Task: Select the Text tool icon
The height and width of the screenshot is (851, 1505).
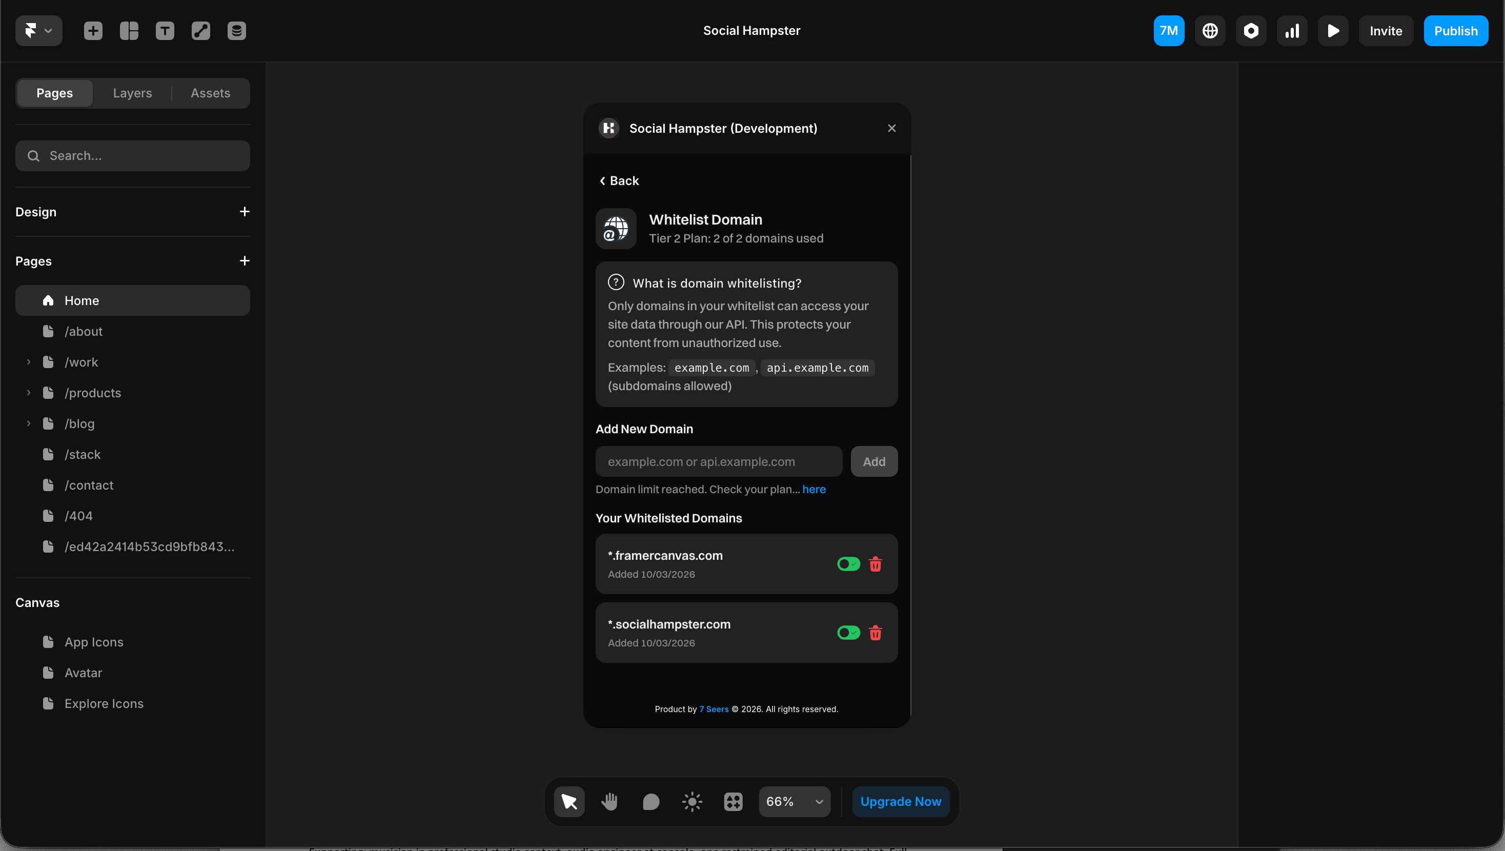Action: coord(165,30)
